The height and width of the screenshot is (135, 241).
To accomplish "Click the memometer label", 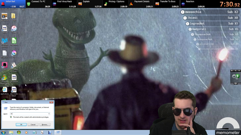I will click(x=228, y=132).
